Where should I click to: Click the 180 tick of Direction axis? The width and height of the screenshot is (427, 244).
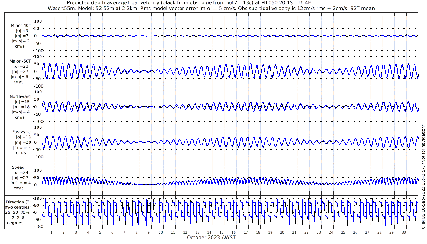pos(38,199)
